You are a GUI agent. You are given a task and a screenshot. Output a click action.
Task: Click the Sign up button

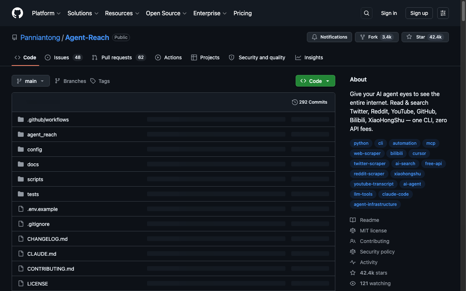pyautogui.click(x=419, y=13)
